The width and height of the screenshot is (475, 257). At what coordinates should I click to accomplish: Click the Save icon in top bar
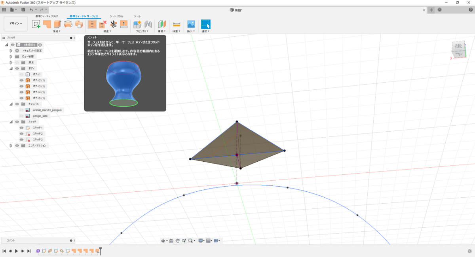coord(23,9)
